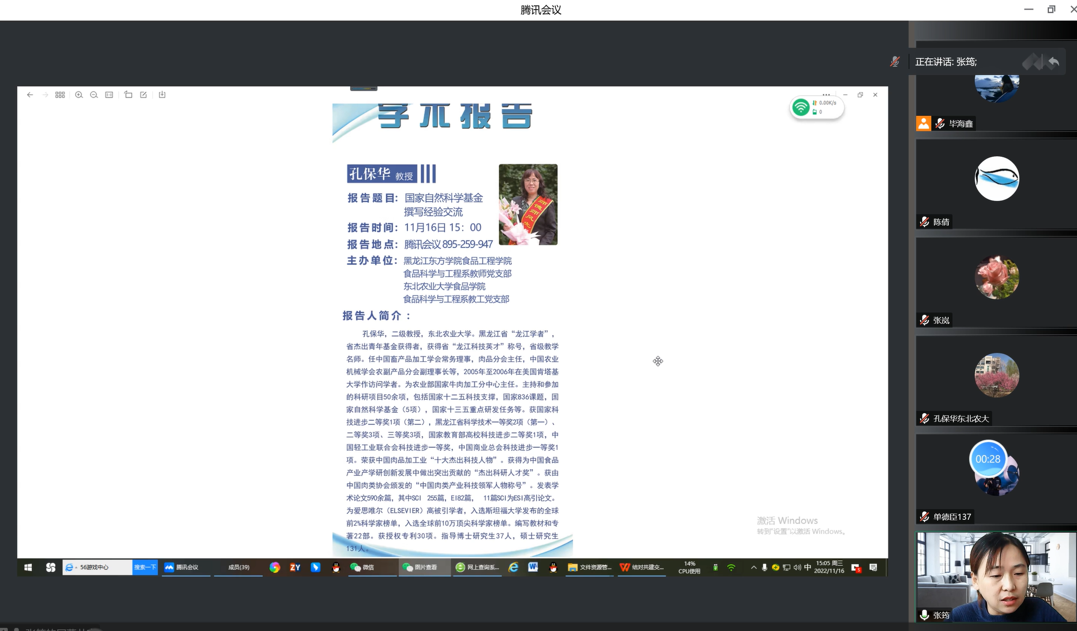The image size is (1077, 631).
Task: Go forward with the viewer's right arrow
Action: [45, 95]
